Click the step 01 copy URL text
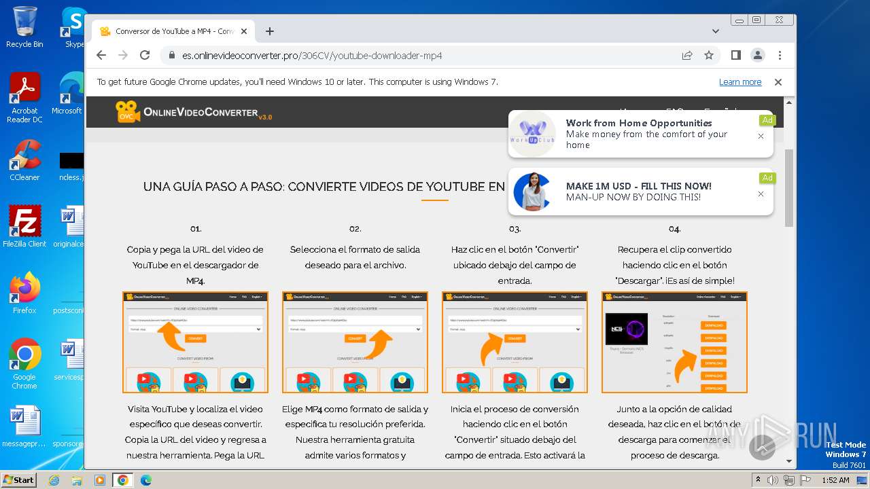The image size is (870, 489). click(196, 265)
